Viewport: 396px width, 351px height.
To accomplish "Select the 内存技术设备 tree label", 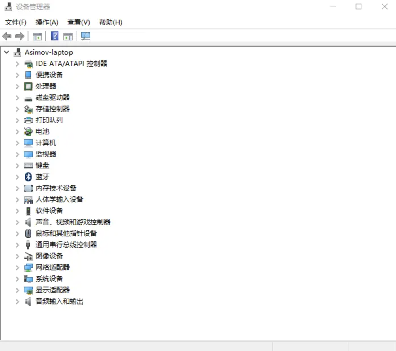I will (56, 188).
